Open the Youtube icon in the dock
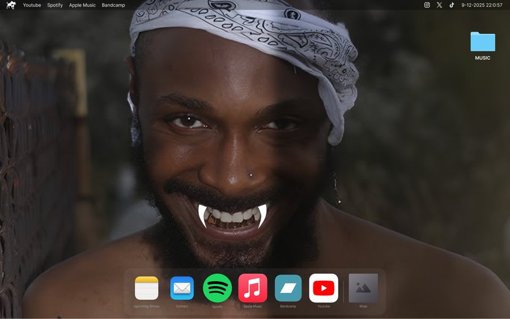 pyautogui.click(x=324, y=288)
